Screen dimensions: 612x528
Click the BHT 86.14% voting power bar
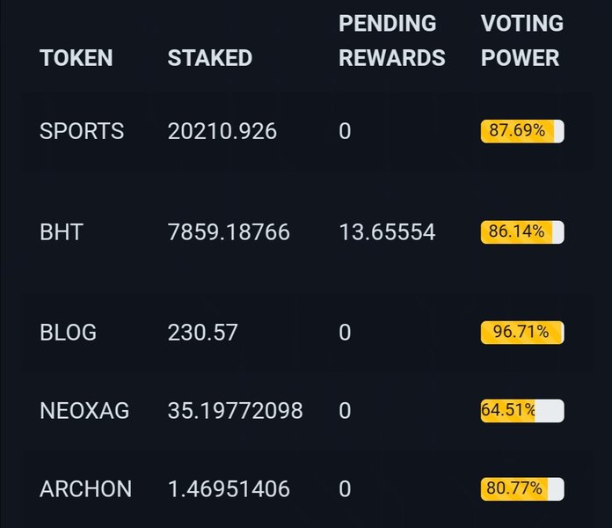tap(522, 232)
